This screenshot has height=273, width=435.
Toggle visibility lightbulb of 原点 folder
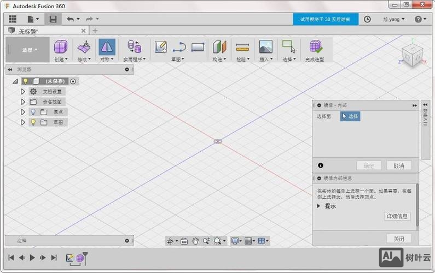[33, 112]
